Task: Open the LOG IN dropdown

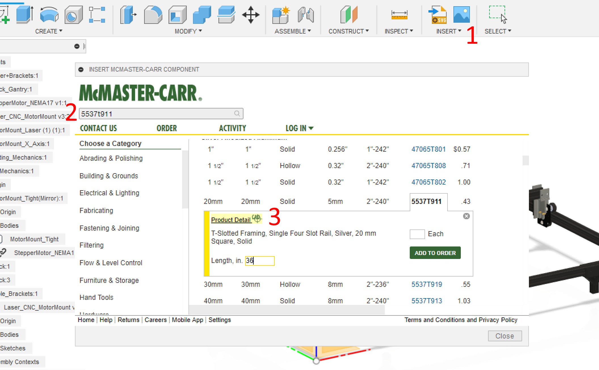Action: [299, 128]
